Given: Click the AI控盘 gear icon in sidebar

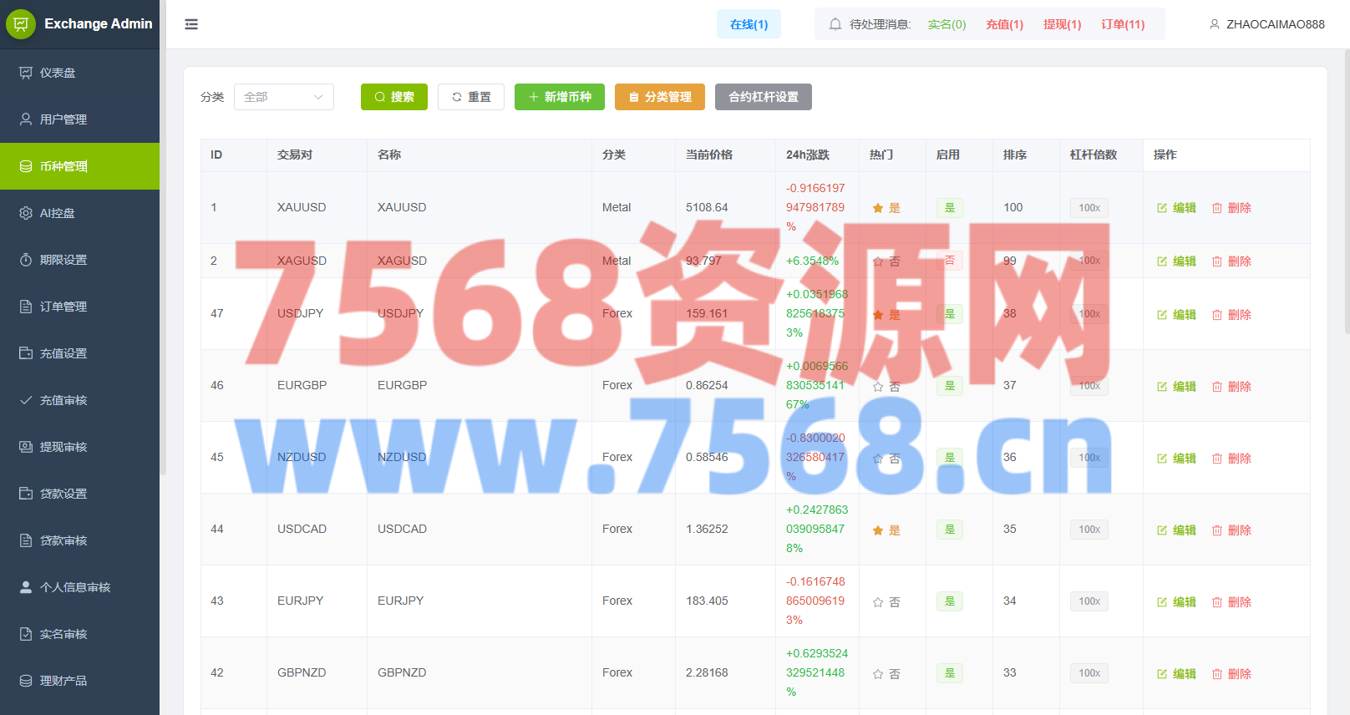Looking at the screenshot, I should pyautogui.click(x=26, y=213).
